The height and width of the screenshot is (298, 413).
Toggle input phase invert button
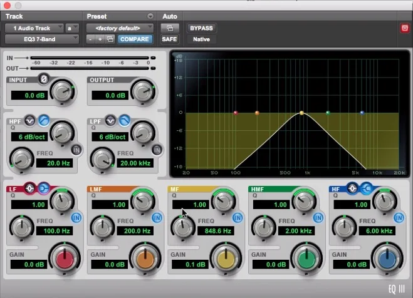point(44,79)
